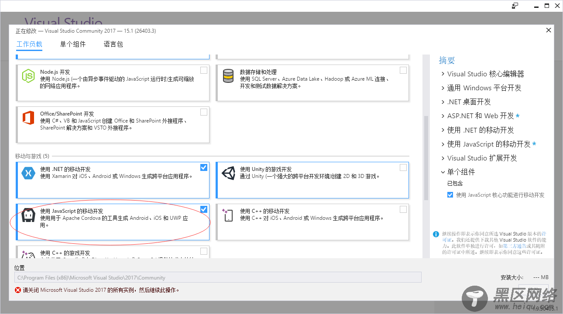The height and width of the screenshot is (314, 563).
Task: Check 使用 Unity 的游戏开发 checkbox
Action: pyautogui.click(x=403, y=167)
